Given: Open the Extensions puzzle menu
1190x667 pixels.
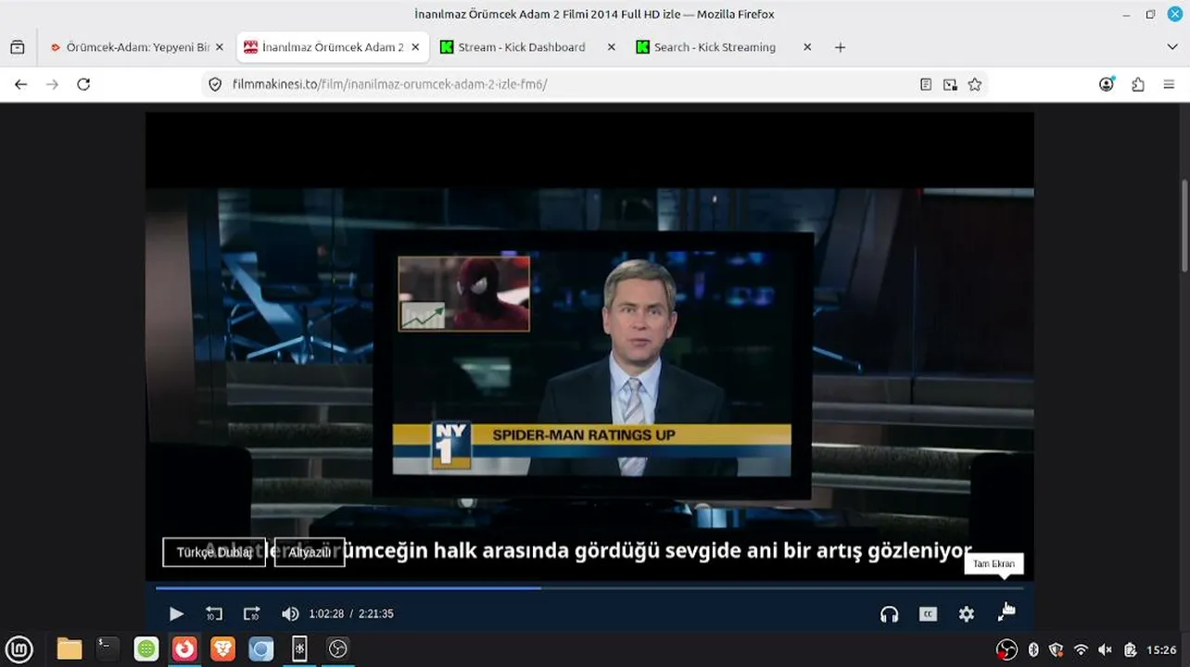Looking at the screenshot, I should point(1138,84).
